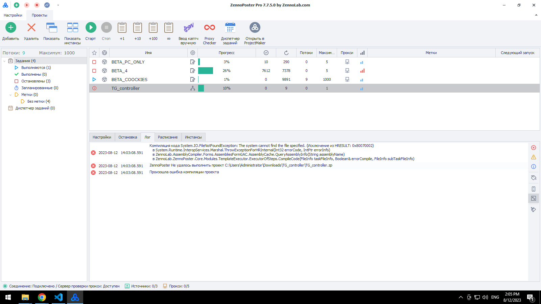
Task: Switch to the Инстансы tab
Action: (193, 137)
